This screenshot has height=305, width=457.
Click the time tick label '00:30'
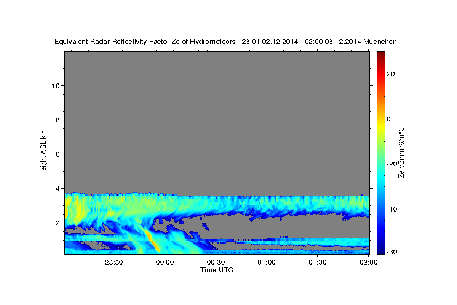(x=216, y=262)
